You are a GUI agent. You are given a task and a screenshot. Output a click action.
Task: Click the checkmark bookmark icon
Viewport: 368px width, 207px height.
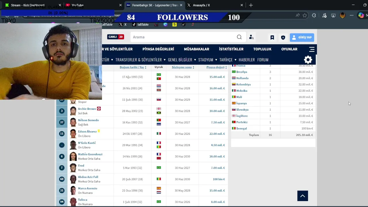click(183, 24)
